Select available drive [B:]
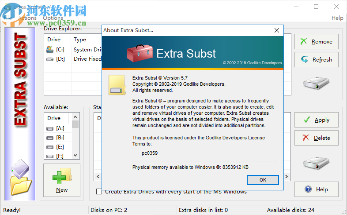The width and height of the screenshot is (347, 215). point(60,138)
